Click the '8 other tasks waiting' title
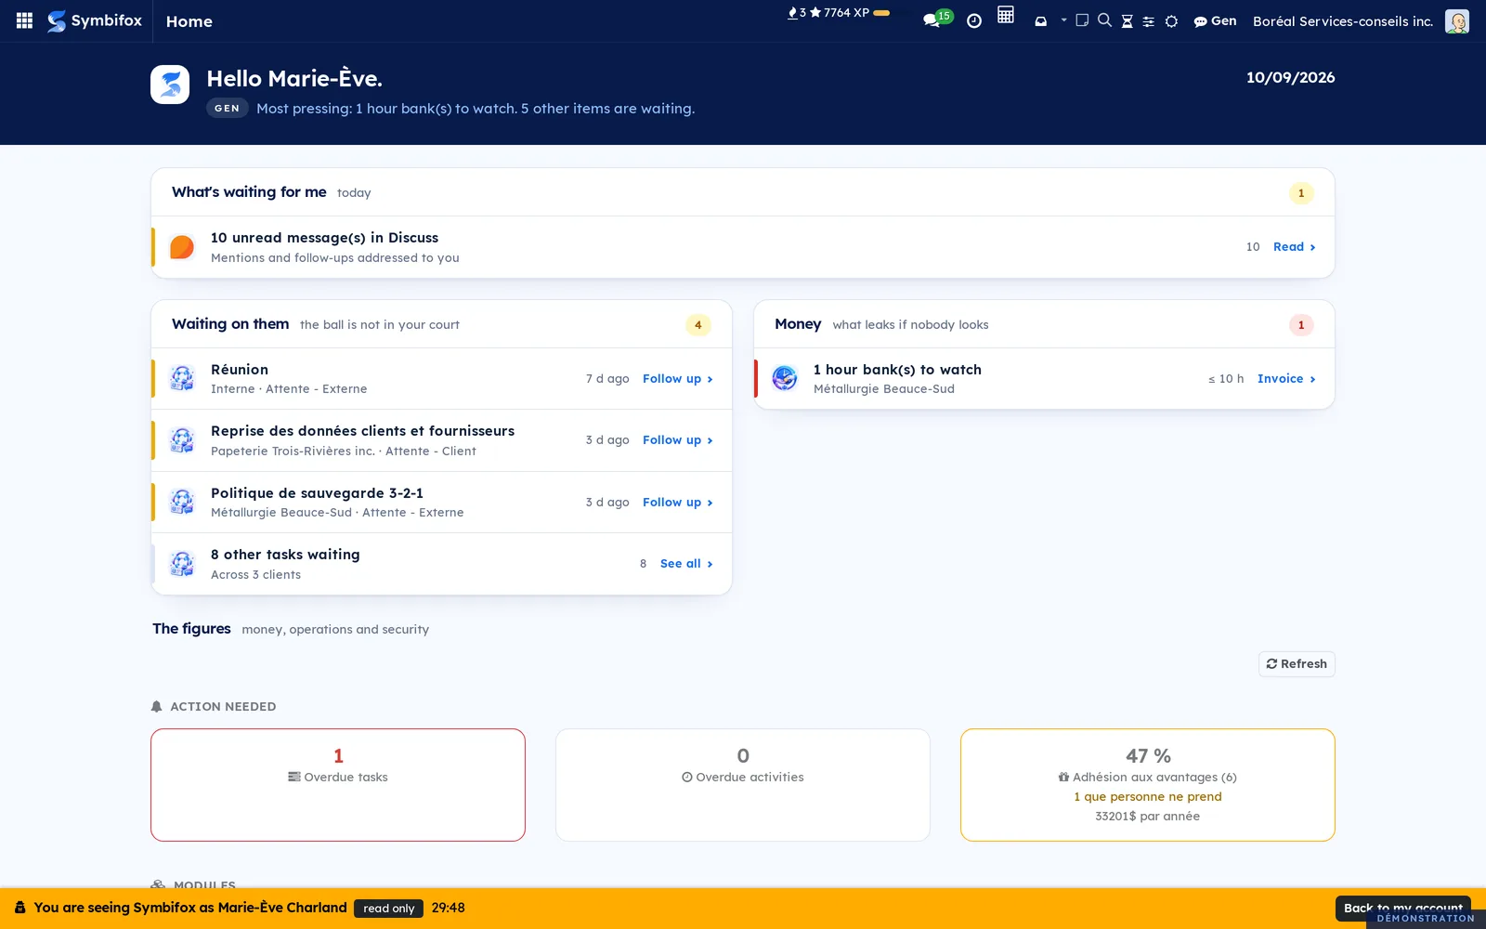1486x929 pixels. 285,555
